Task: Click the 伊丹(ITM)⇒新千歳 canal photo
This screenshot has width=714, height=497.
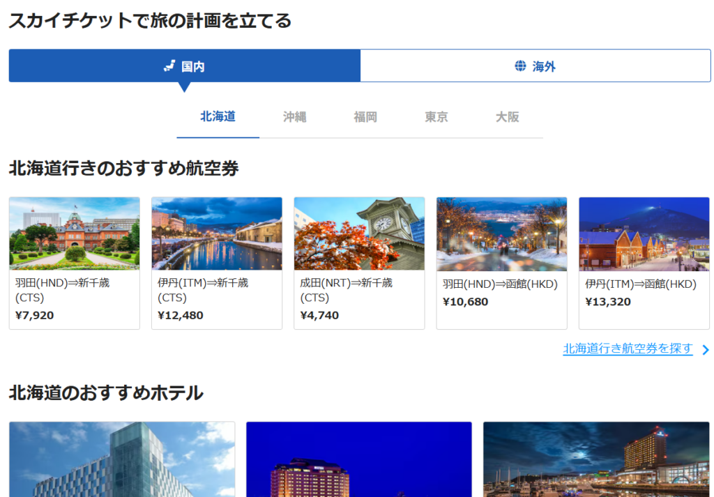Action: [217, 234]
